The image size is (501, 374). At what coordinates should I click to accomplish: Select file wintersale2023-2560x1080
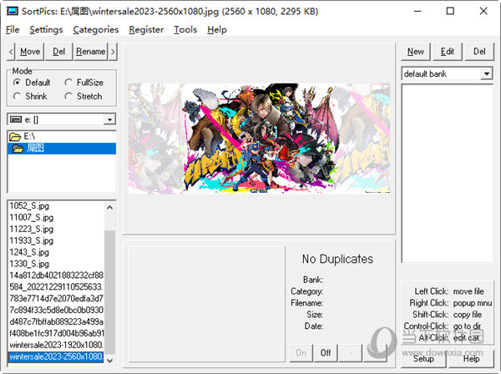tap(56, 356)
